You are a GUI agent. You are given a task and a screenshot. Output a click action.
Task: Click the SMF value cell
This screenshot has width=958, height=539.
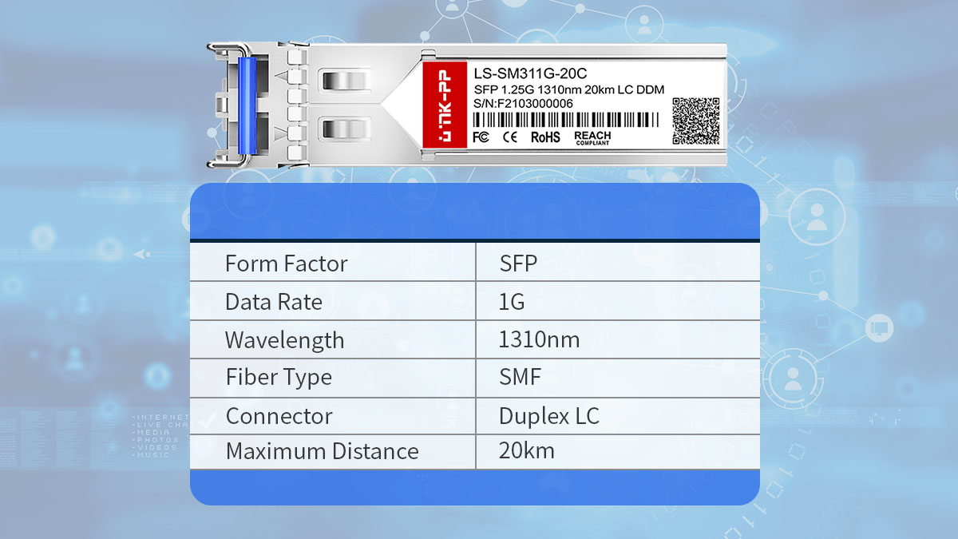(x=618, y=378)
